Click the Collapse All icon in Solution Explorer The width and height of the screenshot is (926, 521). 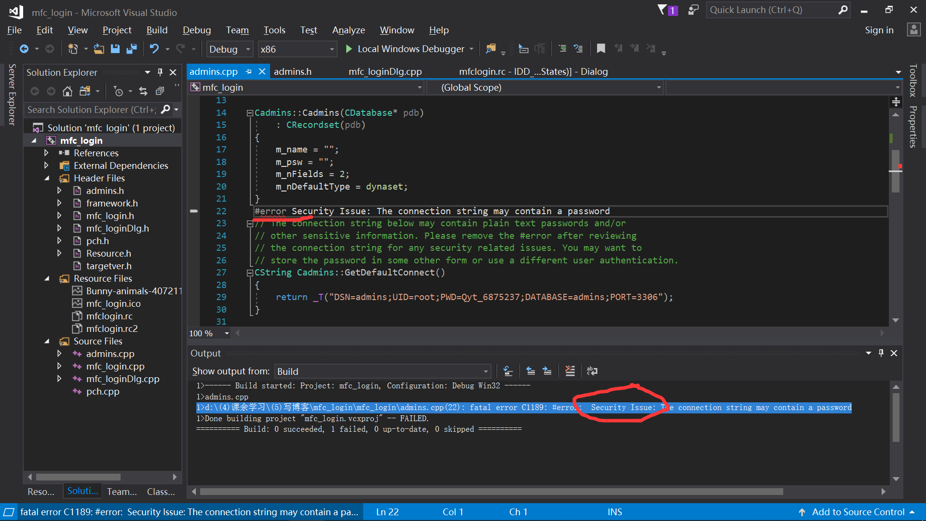click(160, 91)
